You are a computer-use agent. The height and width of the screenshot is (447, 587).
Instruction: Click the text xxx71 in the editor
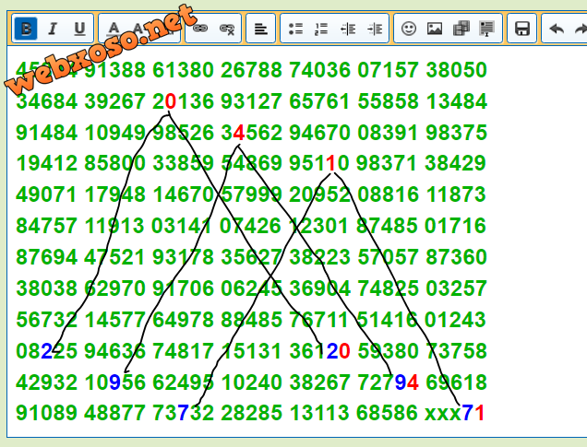click(455, 413)
